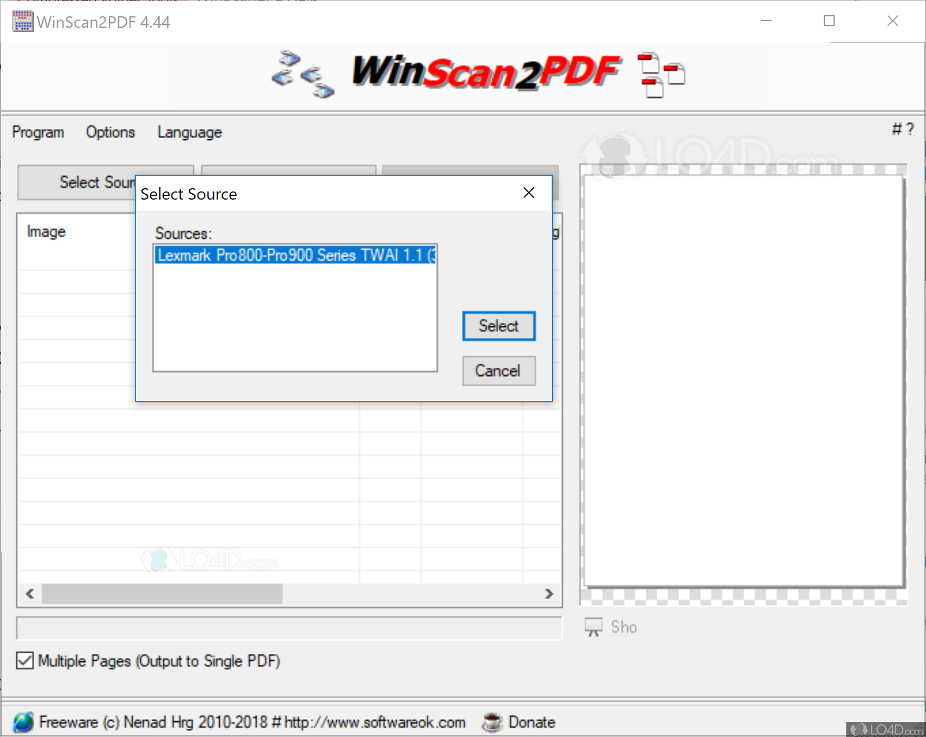Click the PDF document icons in the banner
926x737 pixels.
(662, 75)
